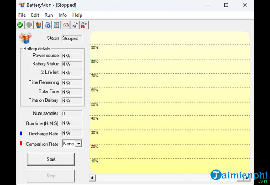270x185 pixels.
Task: Click the blue Discharge Rate color marker
Action: click(21, 133)
